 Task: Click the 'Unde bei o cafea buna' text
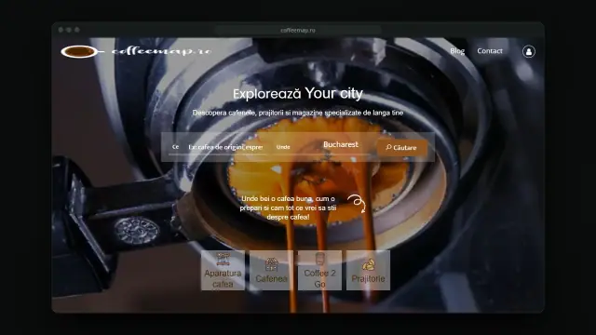tap(288, 208)
